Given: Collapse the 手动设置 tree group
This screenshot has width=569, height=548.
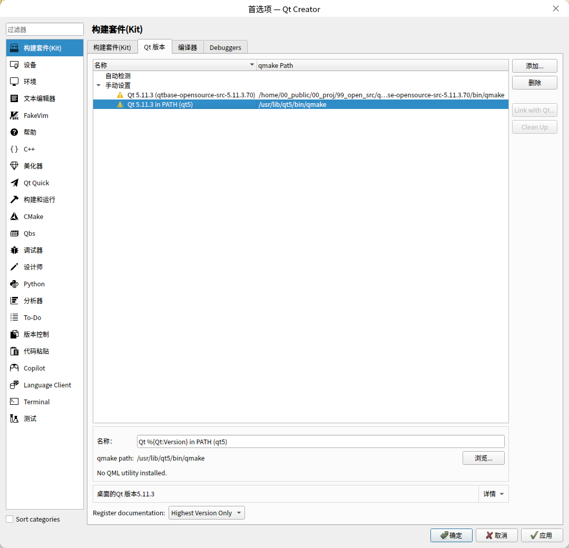Looking at the screenshot, I should 99,86.
